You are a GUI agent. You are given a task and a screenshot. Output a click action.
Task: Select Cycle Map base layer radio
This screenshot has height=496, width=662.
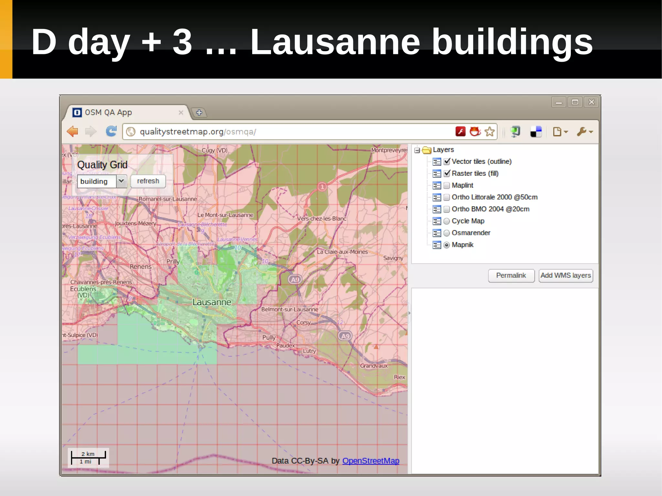[x=446, y=221]
